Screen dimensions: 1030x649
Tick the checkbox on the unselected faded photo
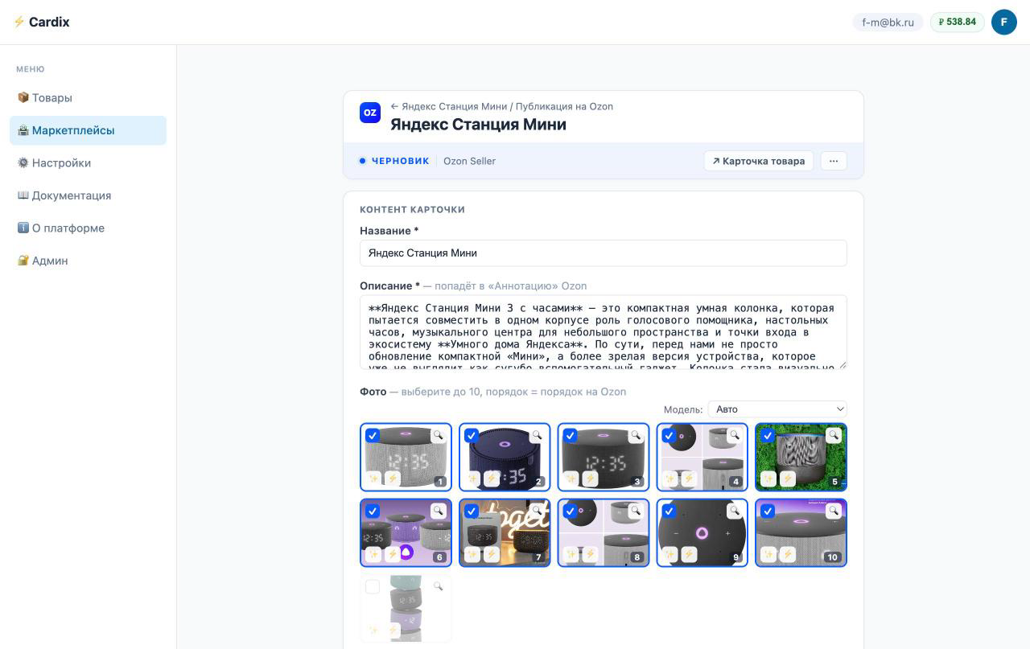coord(373,587)
